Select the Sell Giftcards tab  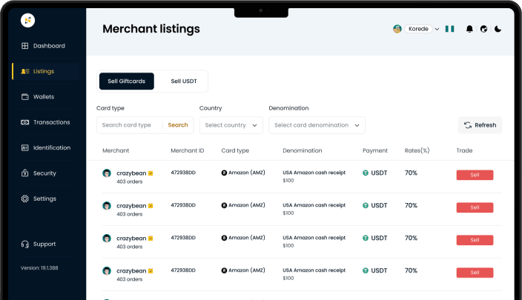[126, 81]
